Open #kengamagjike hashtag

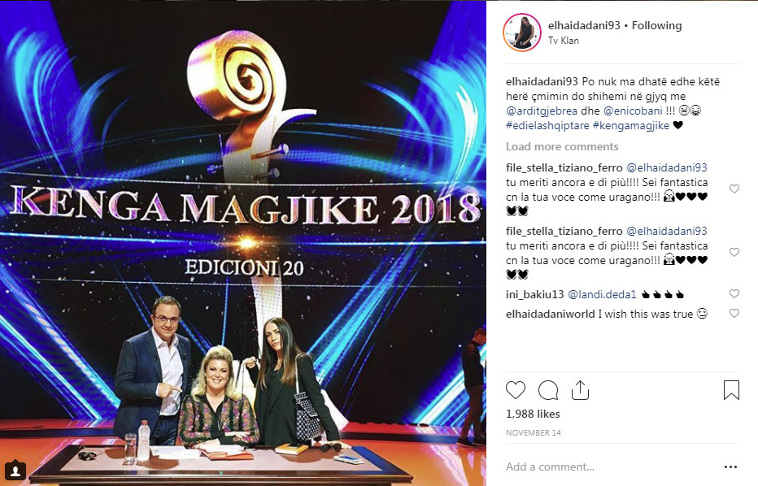tap(631, 126)
